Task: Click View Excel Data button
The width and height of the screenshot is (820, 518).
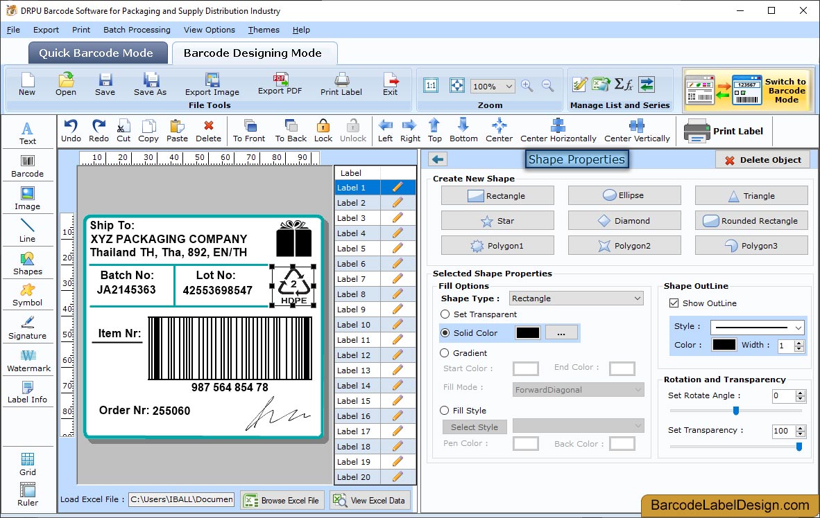Action: tap(370, 500)
